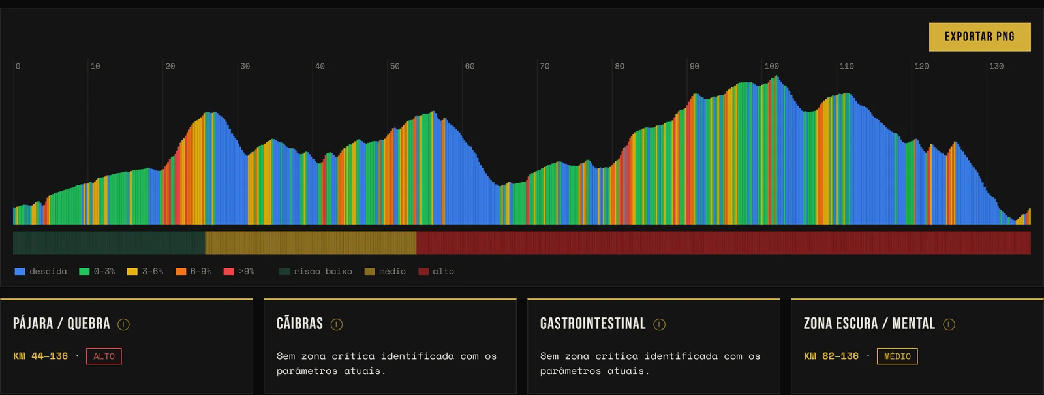Click the orange 6-9% legend swatch
The image size is (1044, 395).
[x=181, y=272]
